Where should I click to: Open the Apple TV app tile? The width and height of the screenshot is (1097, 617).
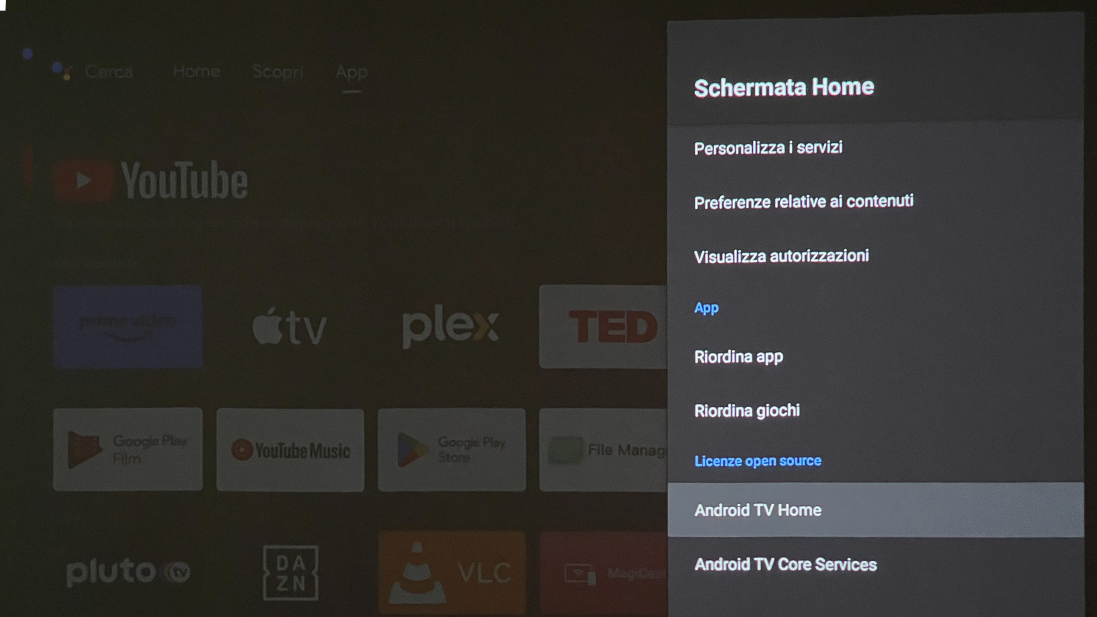(290, 327)
